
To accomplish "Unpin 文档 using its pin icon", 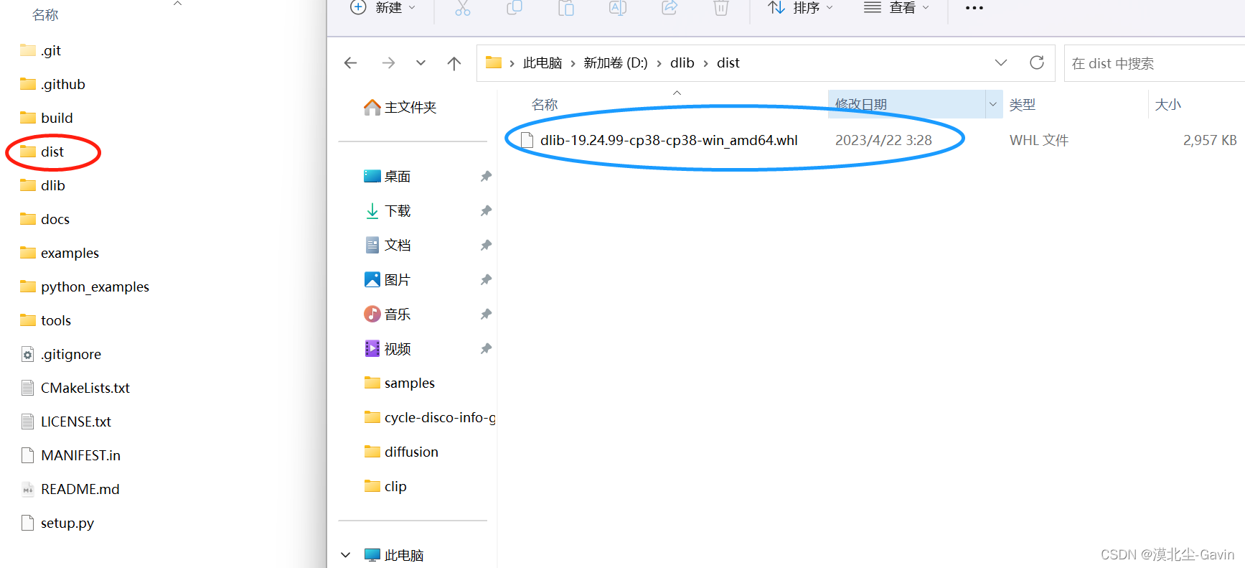I will click(486, 246).
